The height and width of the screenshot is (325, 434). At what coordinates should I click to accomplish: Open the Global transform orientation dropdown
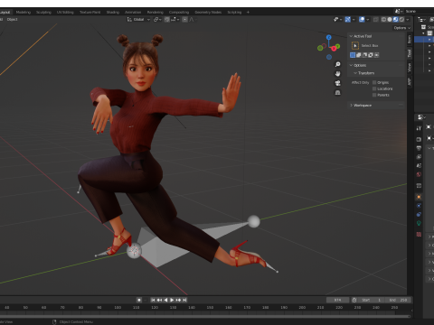(138, 20)
